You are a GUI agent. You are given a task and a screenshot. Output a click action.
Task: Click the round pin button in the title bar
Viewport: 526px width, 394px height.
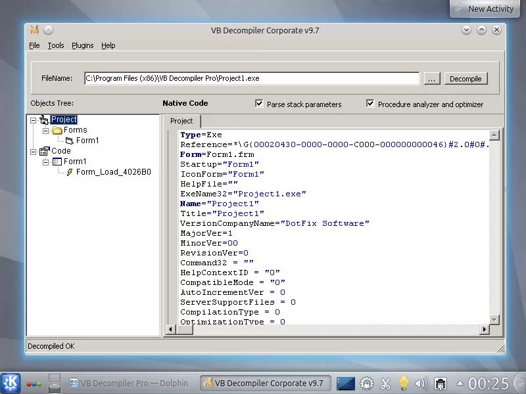pyautogui.click(x=48, y=30)
